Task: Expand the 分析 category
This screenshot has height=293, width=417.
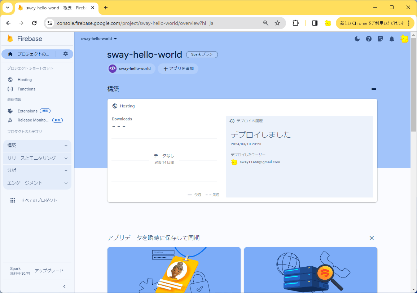Action: [x=37, y=170]
